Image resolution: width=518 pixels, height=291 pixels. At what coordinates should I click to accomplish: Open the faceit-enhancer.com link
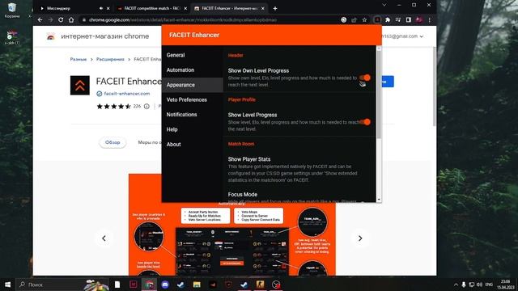(127, 94)
